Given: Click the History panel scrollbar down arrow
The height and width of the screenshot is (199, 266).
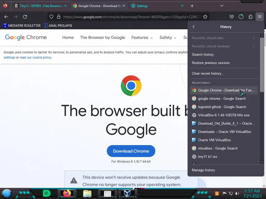Looking at the screenshot, I should pyautogui.click(x=262, y=162).
